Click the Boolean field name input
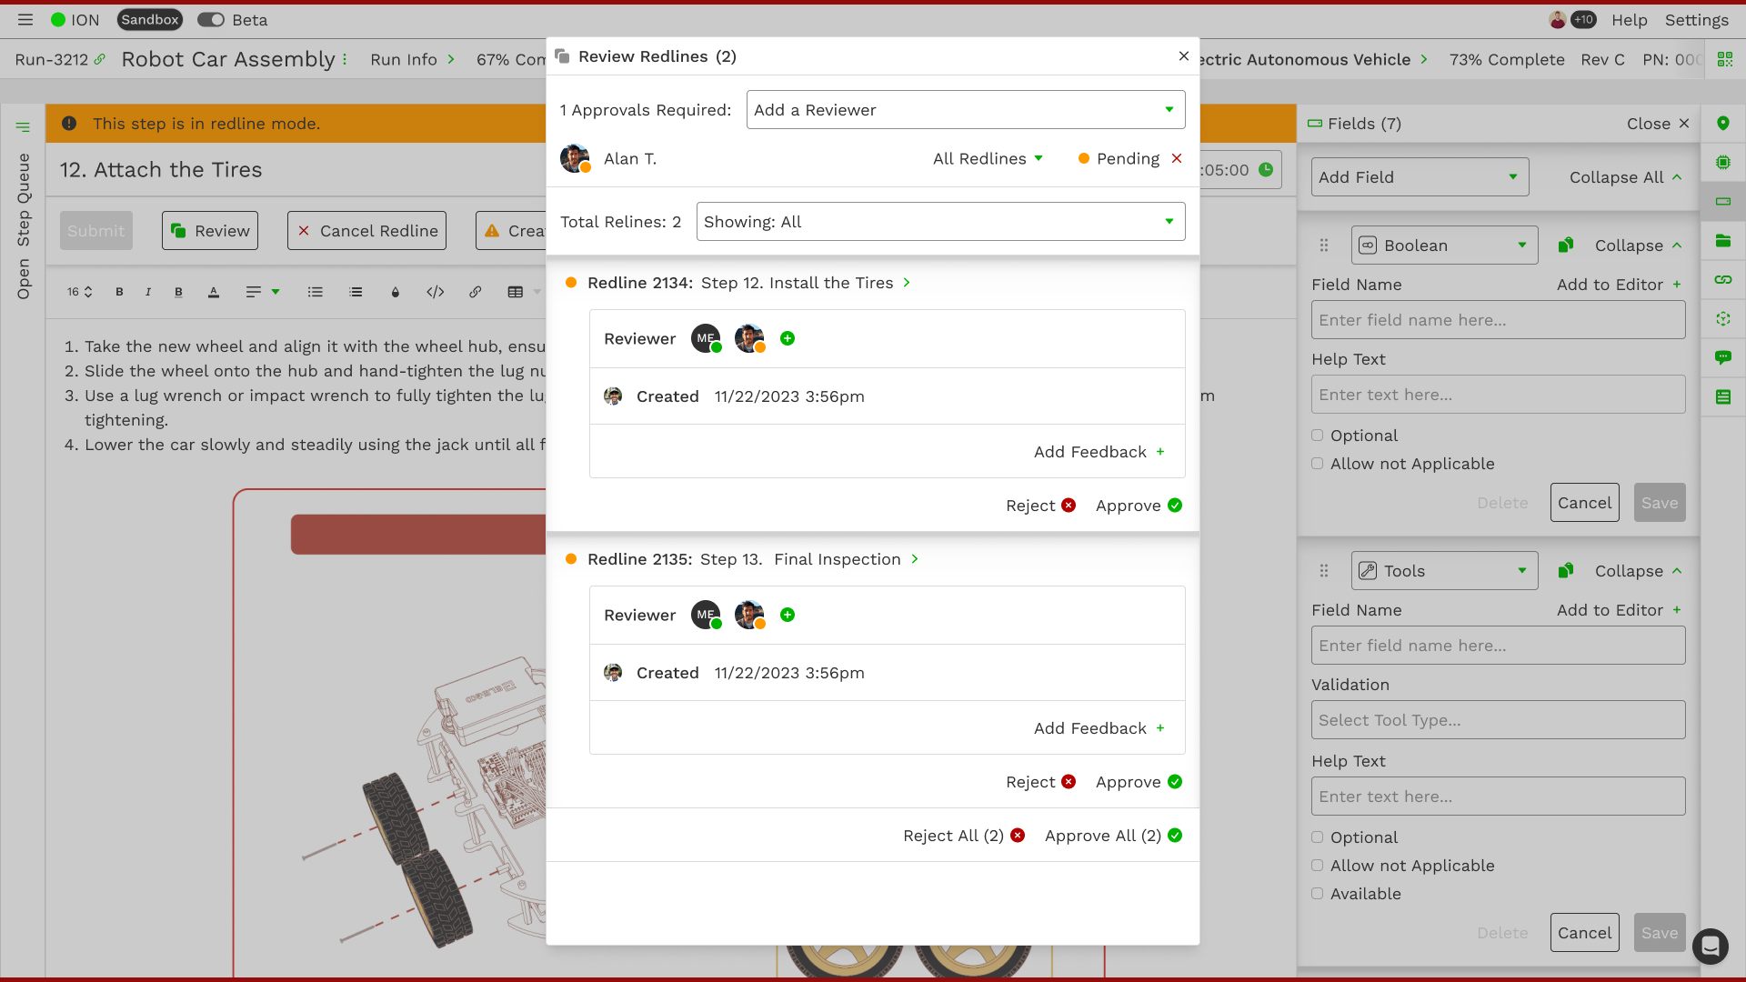The width and height of the screenshot is (1746, 982). [1498, 320]
